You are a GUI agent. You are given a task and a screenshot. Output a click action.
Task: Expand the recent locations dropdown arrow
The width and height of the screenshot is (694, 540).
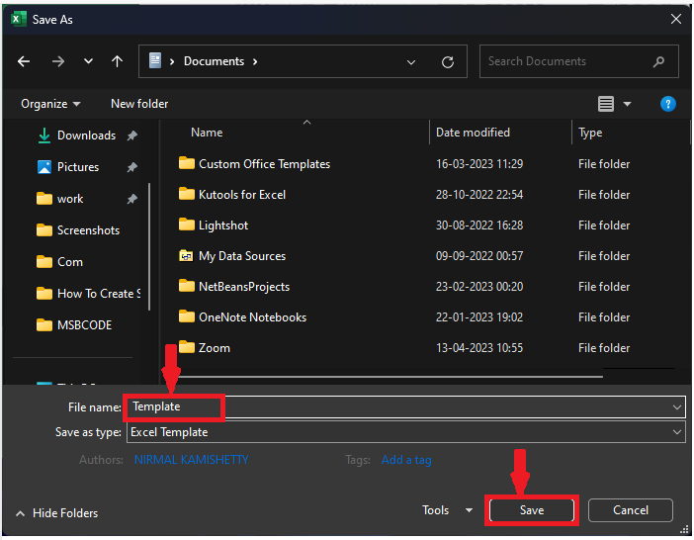pyautogui.click(x=88, y=61)
